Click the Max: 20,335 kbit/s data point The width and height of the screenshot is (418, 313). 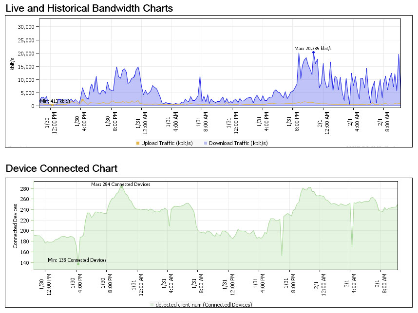click(314, 53)
